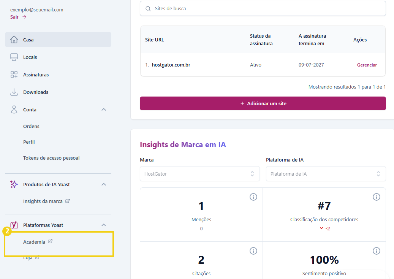
Task: Click the Downloads arrow icon
Action: pos(14,92)
